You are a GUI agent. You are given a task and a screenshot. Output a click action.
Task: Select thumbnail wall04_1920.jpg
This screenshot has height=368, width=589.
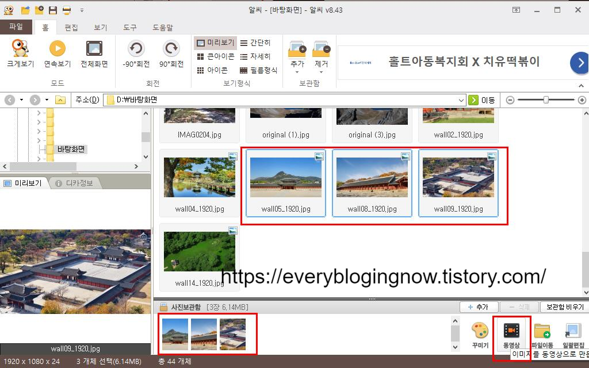(x=200, y=183)
